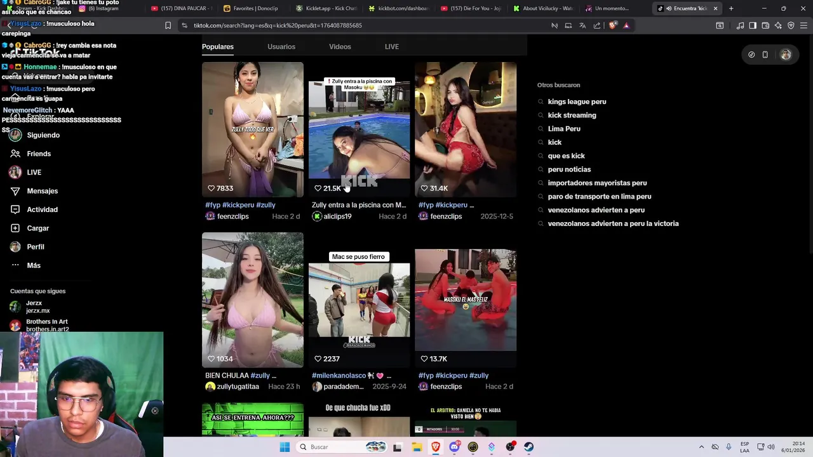
Task: Switch to the LIVE search tab
Action: pyautogui.click(x=392, y=47)
